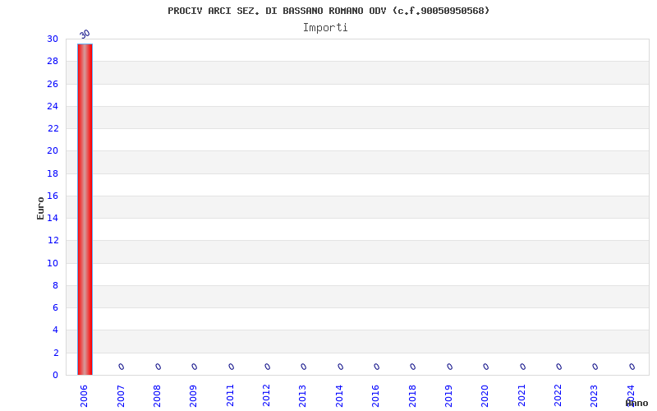Click the y-axis tick label 4

click(x=55, y=330)
